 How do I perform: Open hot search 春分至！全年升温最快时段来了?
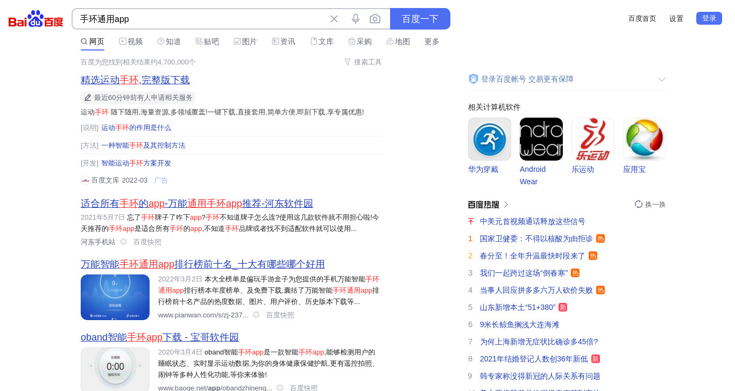[533, 256]
